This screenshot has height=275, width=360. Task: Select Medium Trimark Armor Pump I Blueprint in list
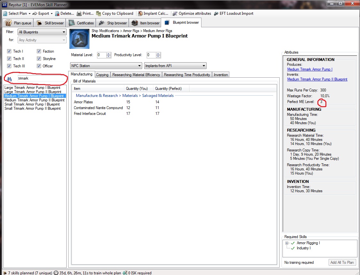[35, 96]
